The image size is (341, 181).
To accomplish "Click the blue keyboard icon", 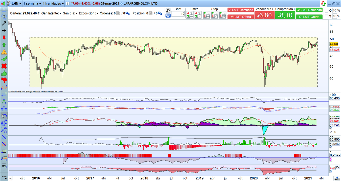I will point(168,16).
